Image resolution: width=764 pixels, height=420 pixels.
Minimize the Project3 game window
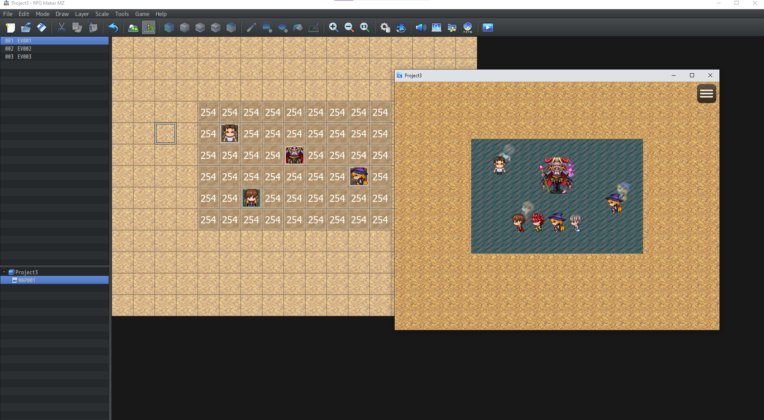674,75
